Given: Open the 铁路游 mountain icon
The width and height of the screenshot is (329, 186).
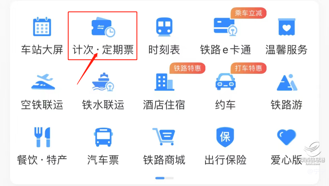Looking at the screenshot, I should tap(287, 82).
